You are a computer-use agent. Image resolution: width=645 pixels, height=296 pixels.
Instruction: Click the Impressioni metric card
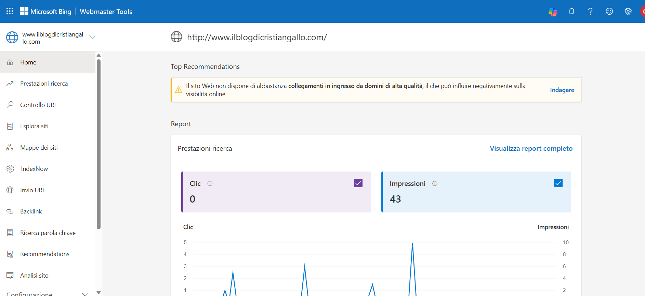[476, 192]
